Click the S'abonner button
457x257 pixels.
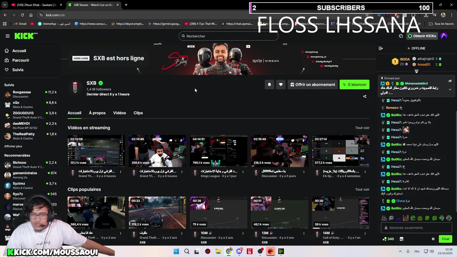pos(354,85)
